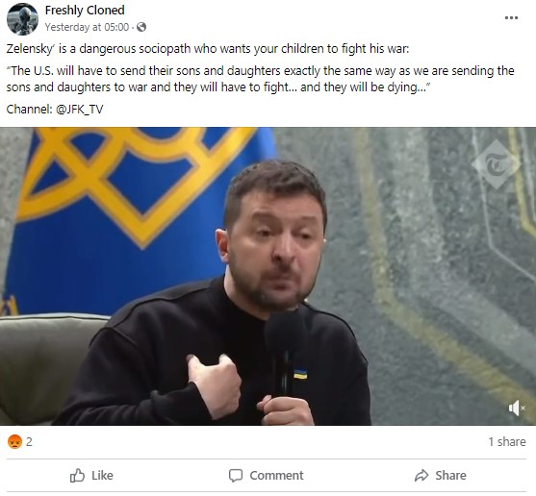Click the Telegraph watermark logo on video
Screen dimensions: 536x496
pos(496,164)
